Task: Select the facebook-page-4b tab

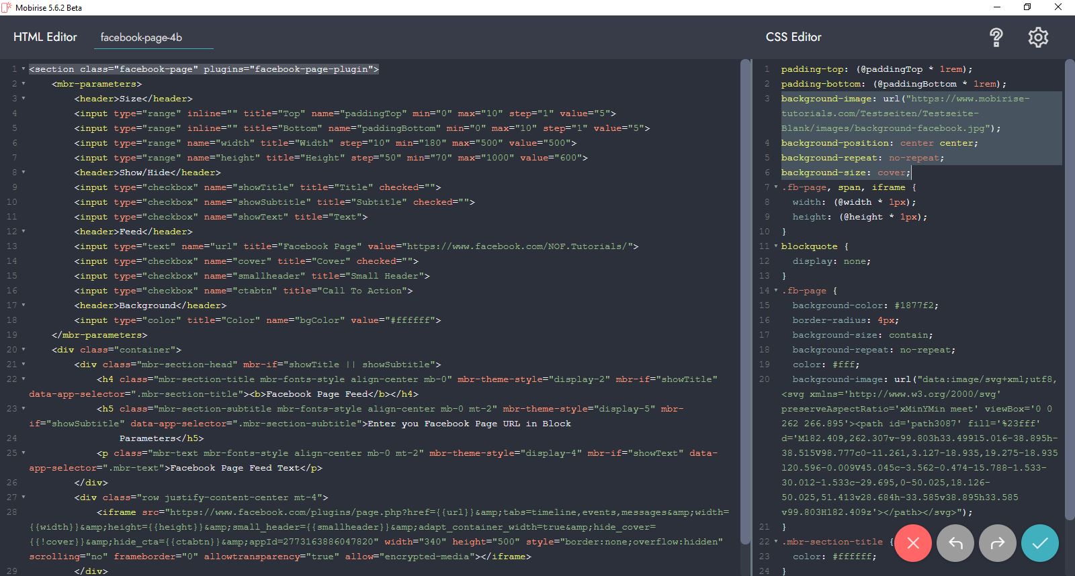Action: (141, 38)
